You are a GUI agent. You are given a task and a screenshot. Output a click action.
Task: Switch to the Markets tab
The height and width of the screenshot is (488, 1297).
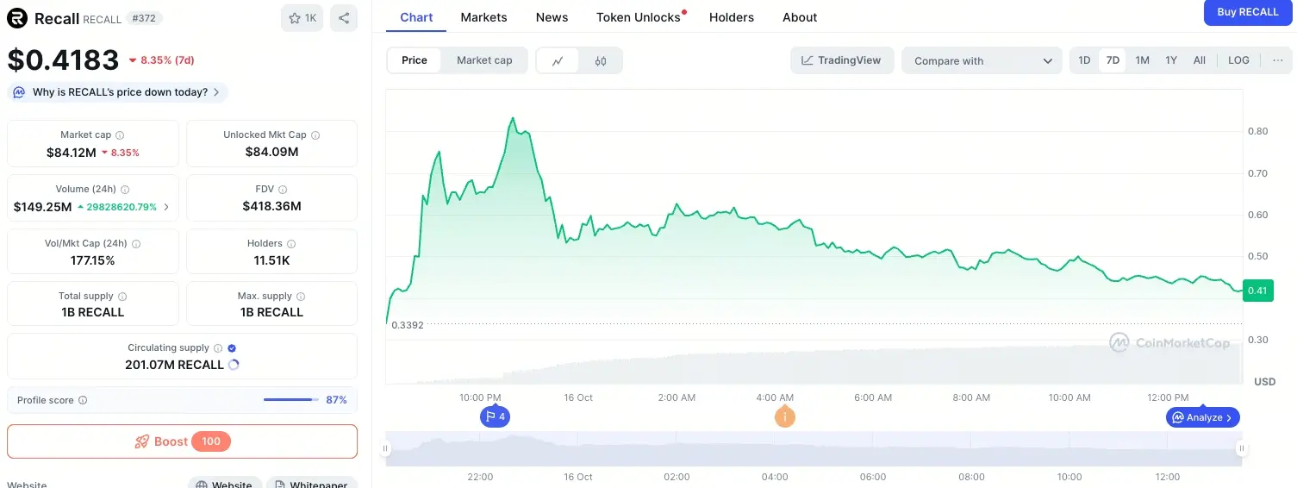(483, 17)
